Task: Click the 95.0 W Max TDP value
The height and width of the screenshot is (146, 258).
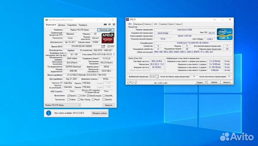Action: [212, 33]
